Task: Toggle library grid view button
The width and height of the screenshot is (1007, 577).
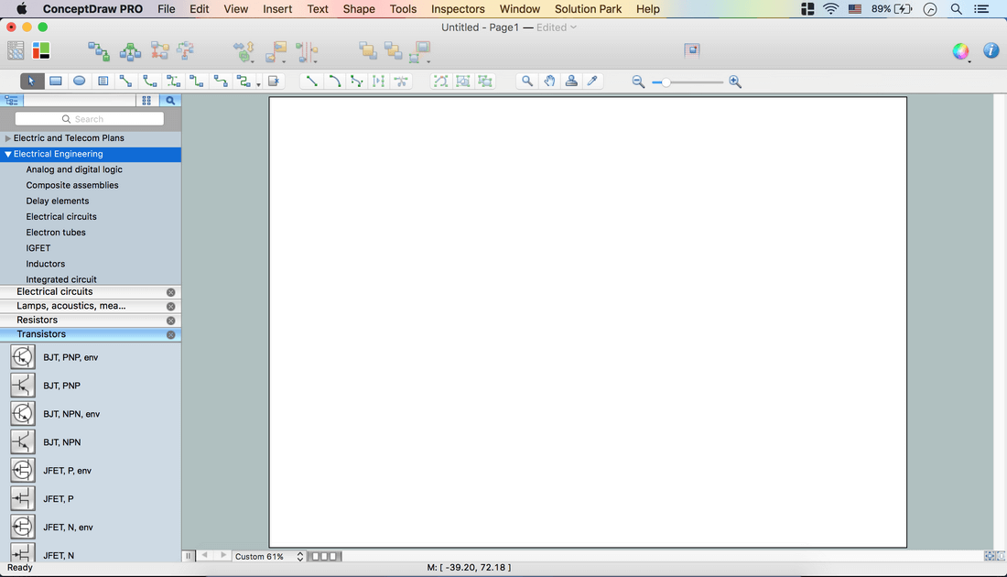Action: tap(146, 101)
